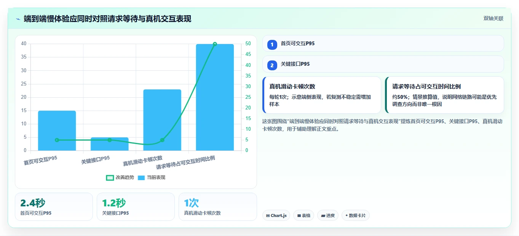Viewport: 519px width, 236px height.
Task: Select list item 2 关键接口P95
Action: [383, 64]
